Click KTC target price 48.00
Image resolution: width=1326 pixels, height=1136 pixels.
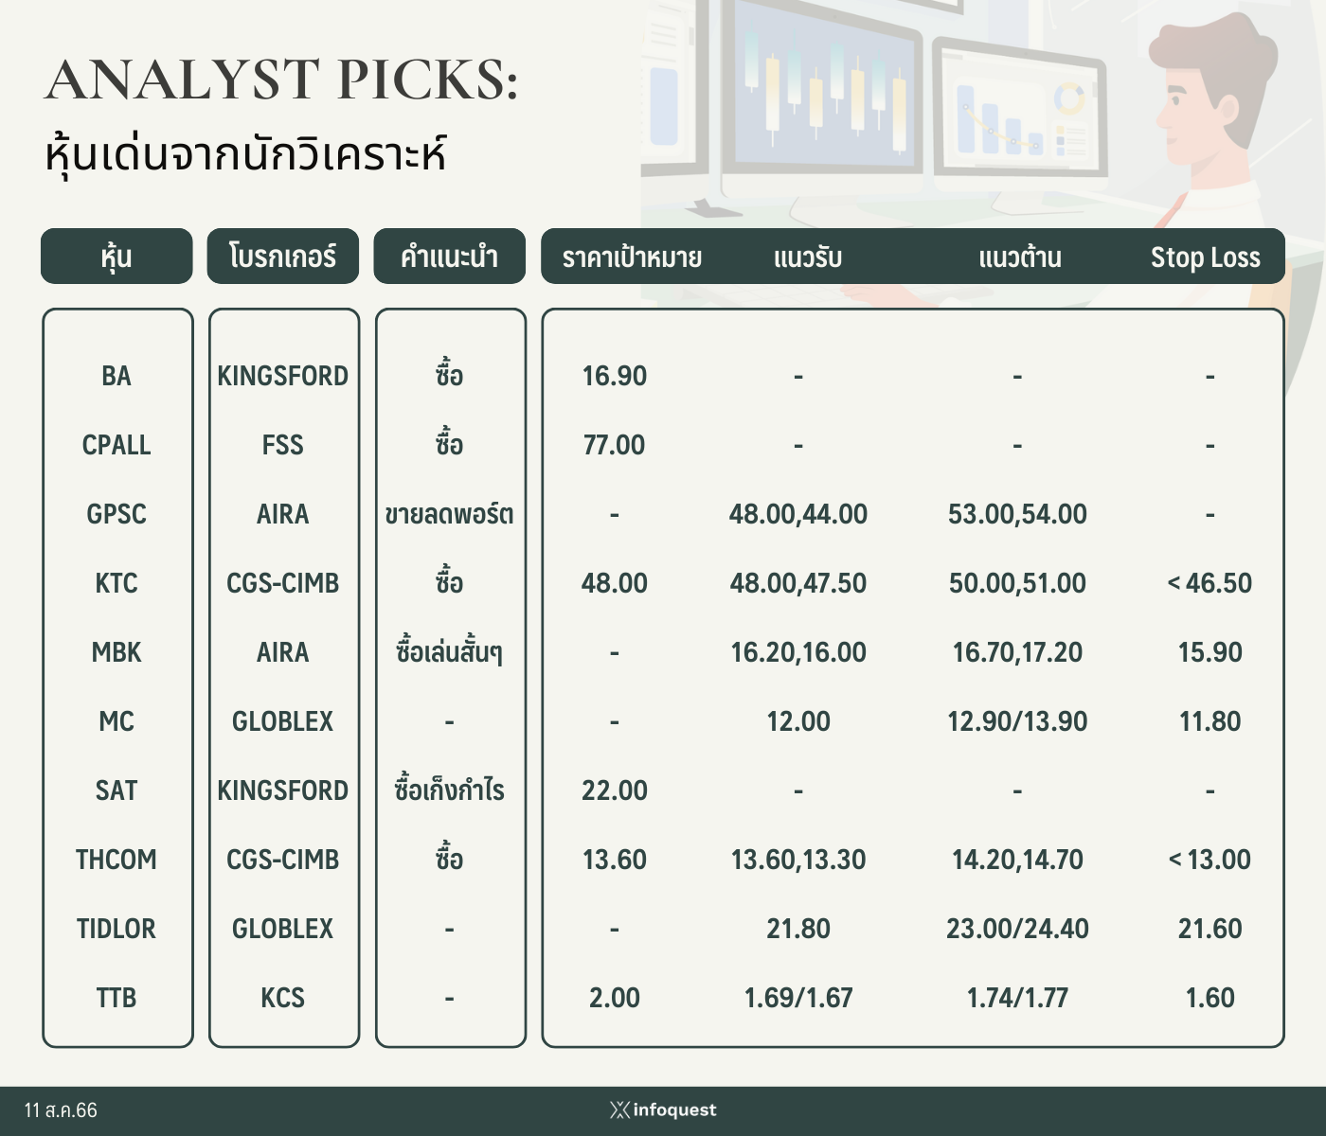point(615,583)
